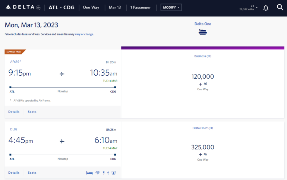Open Seats for flight DL82

(32, 173)
